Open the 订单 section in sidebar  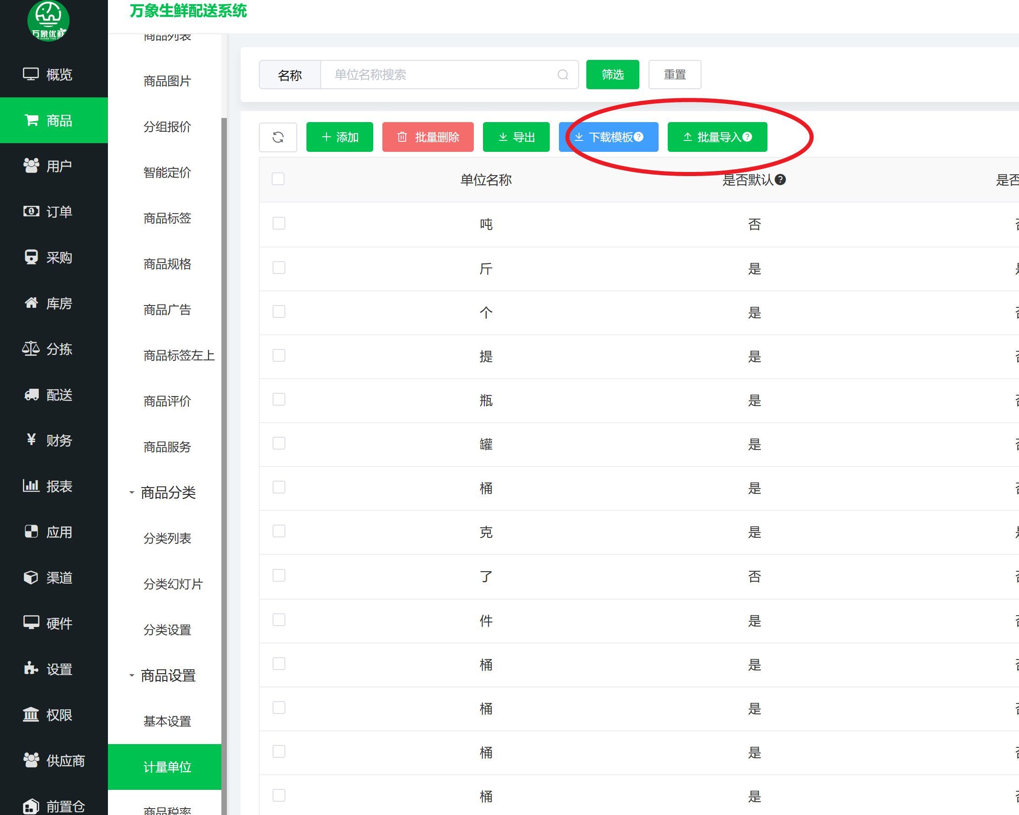pyautogui.click(x=54, y=211)
